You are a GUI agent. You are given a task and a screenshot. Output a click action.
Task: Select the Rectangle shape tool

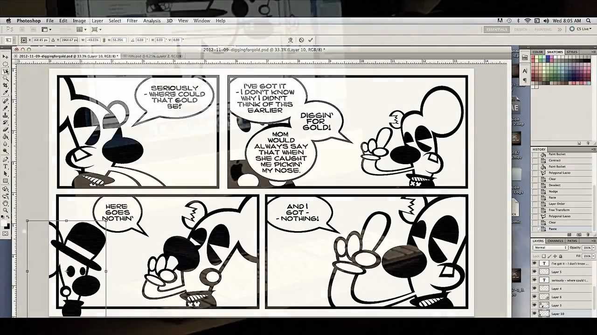(x=5, y=181)
